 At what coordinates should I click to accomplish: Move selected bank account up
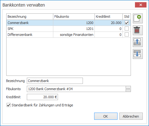click(x=138, y=42)
